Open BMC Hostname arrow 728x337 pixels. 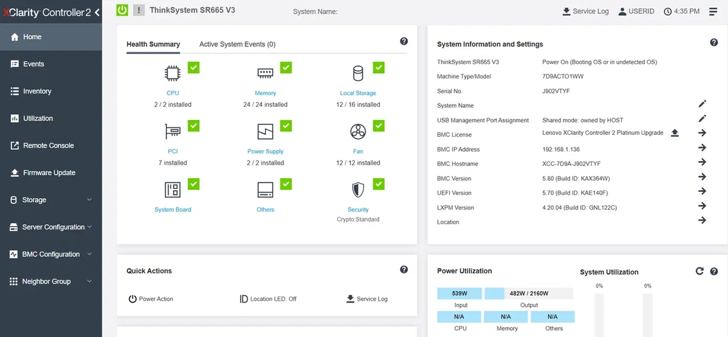pos(702,162)
